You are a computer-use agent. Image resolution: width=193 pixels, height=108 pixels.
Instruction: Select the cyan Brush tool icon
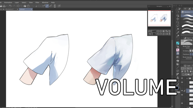point(178,43)
